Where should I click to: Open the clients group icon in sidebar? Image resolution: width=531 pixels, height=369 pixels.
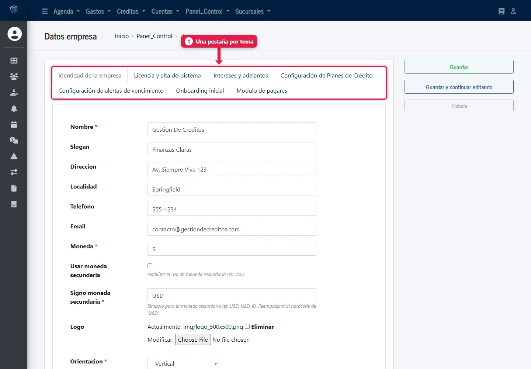pyautogui.click(x=14, y=76)
